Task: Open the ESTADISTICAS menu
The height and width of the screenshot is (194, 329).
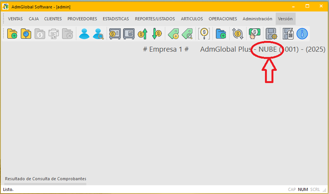Action: tap(116, 19)
